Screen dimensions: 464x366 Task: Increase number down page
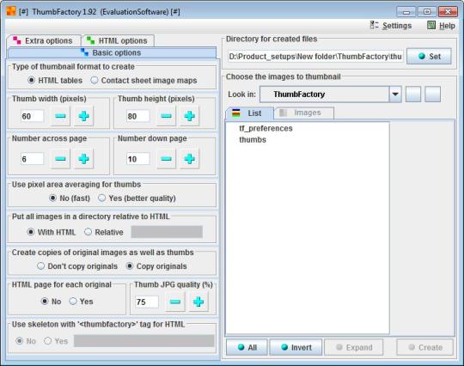[x=189, y=159]
